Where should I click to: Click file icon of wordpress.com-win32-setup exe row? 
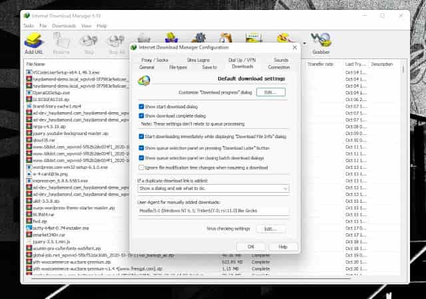[29, 167]
